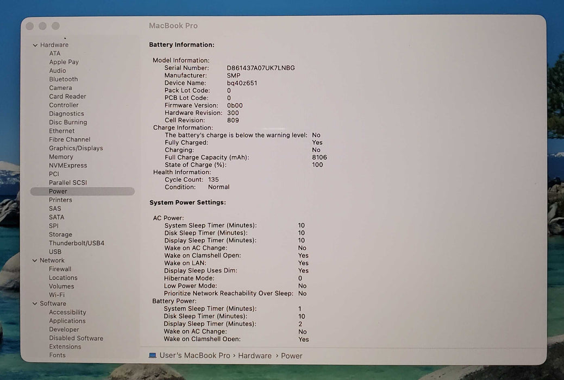Click the Battery Information heading
This screenshot has height=380, width=564.
pos(181,45)
